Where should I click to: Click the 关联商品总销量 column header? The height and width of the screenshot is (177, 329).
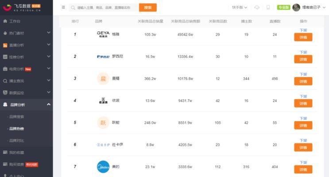pyautogui.click(x=150, y=21)
